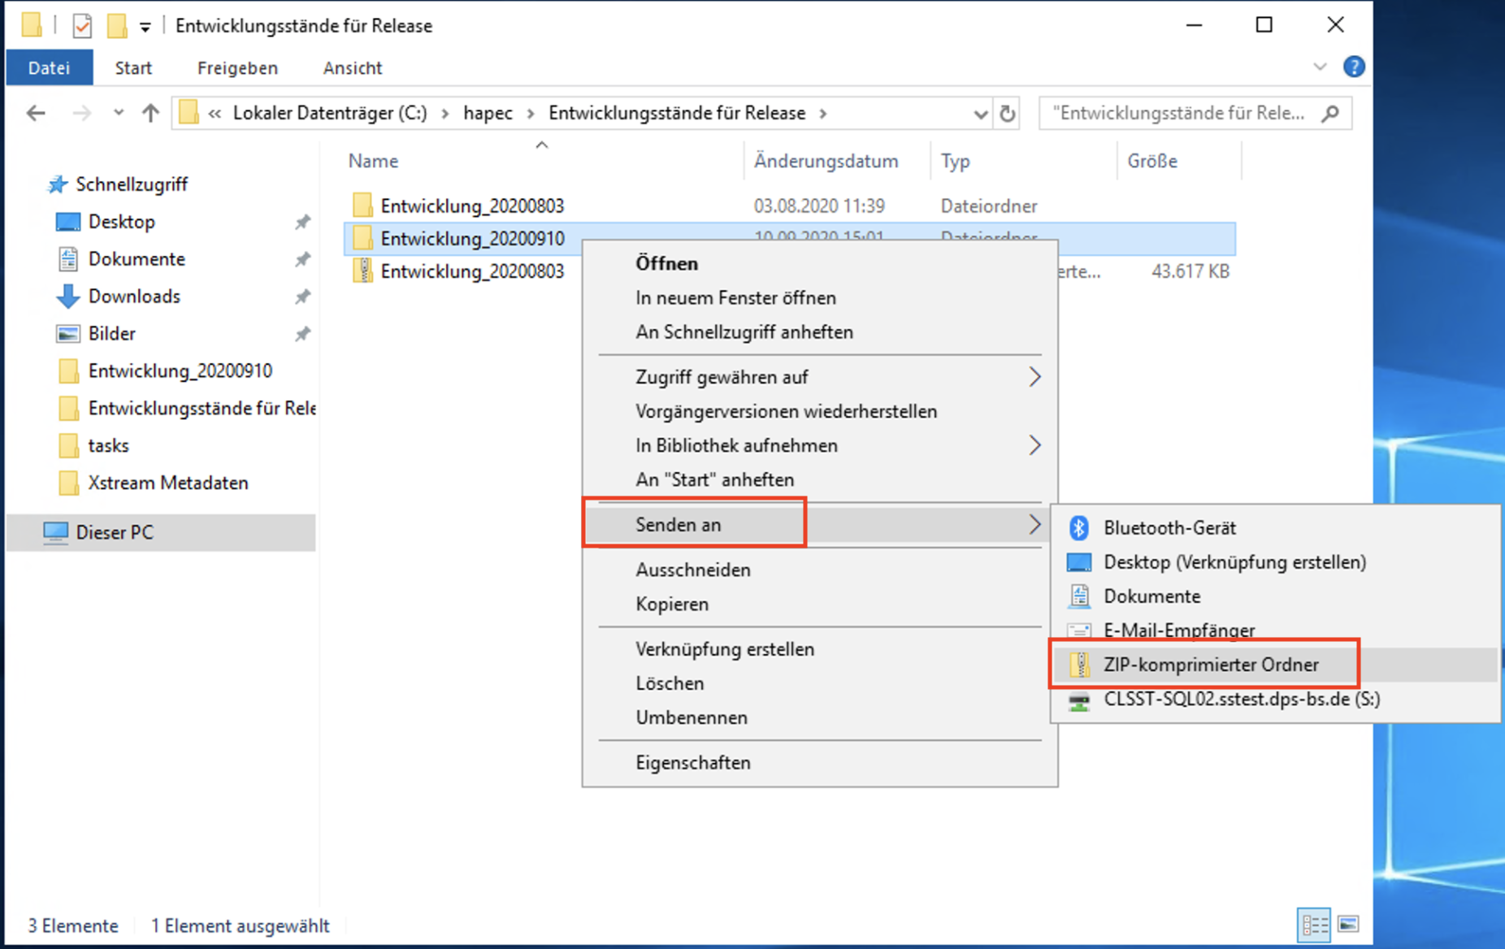The height and width of the screenshot is (949, 1505).
Task: Expand the address bar history dropdown
Action: (x=980, y=114)
